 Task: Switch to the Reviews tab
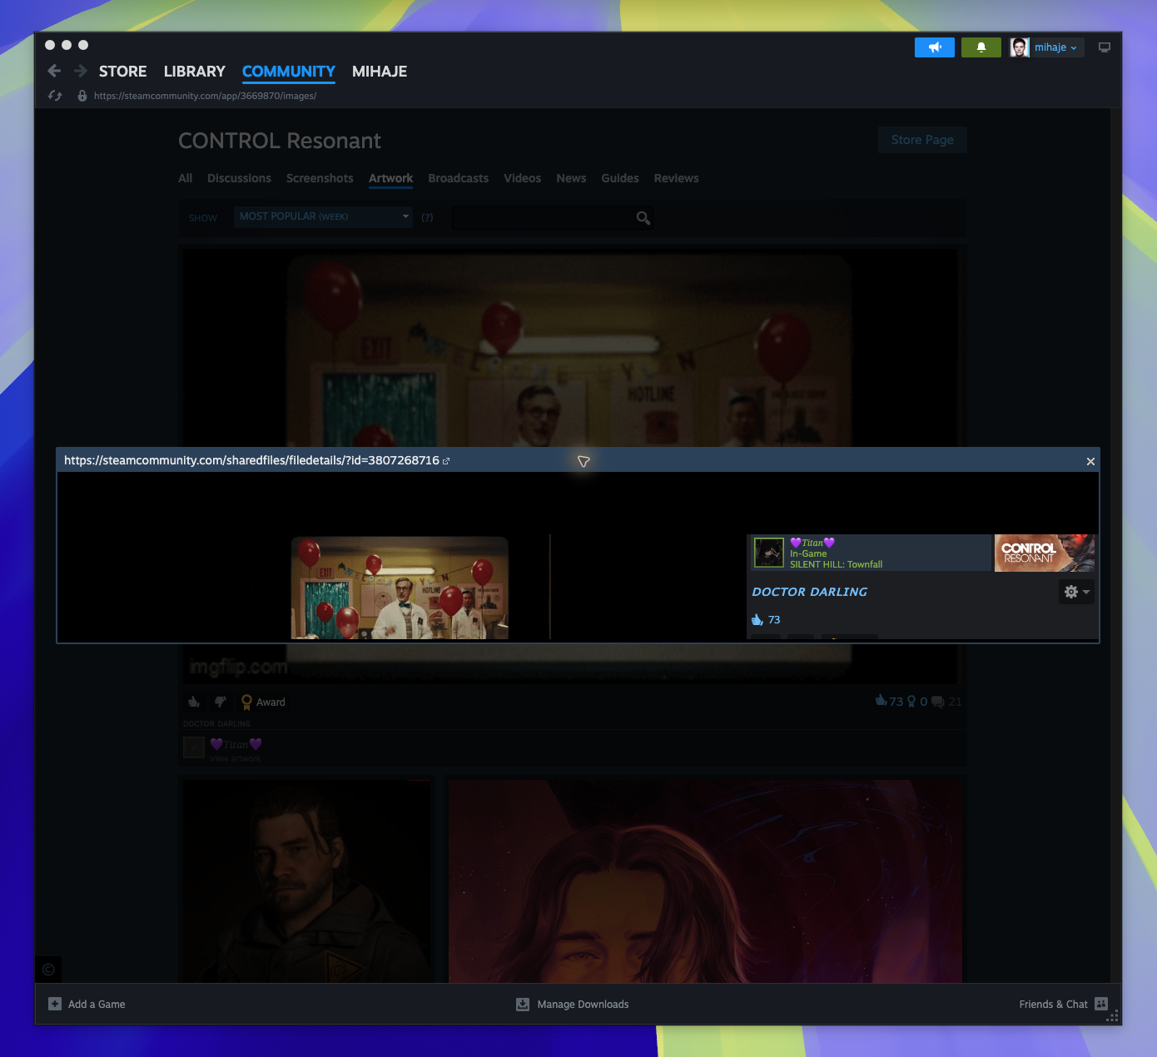click(x=677, y=178)
